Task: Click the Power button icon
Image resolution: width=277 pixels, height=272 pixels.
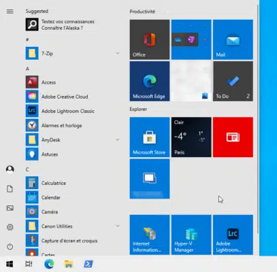Action: (x=10, y=246)
